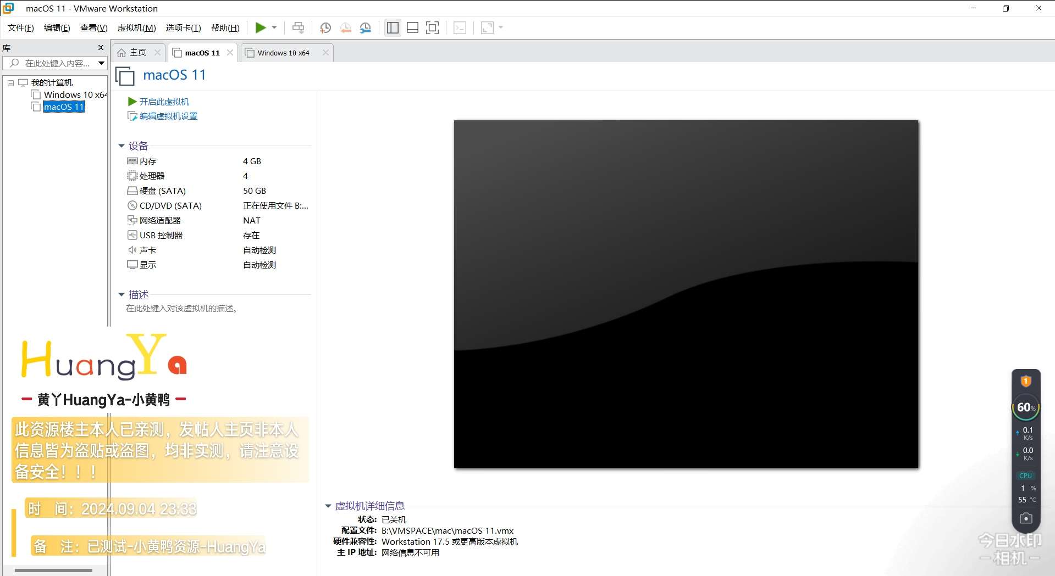This screenshot has height=576, width=1055.
Task: Open the 编辑 menu
Action: click(57, 27)
